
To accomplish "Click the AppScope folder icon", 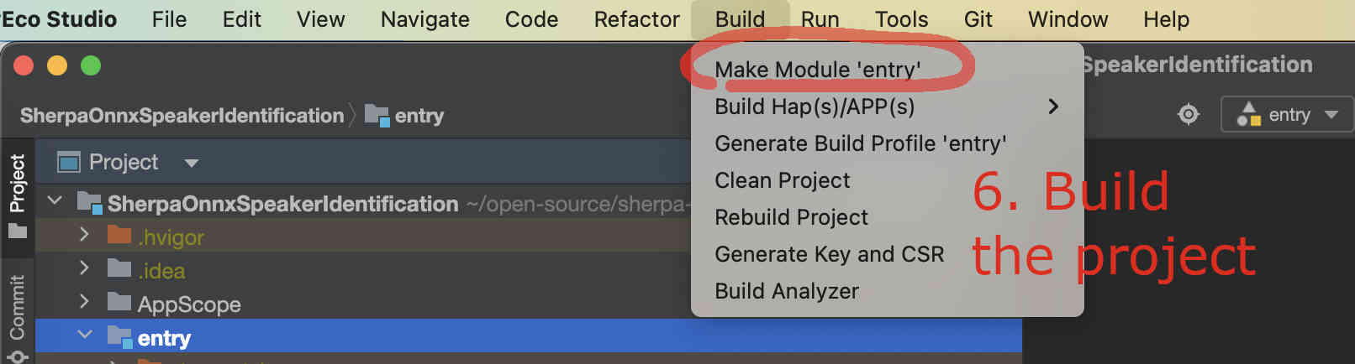I will (119, 303).
